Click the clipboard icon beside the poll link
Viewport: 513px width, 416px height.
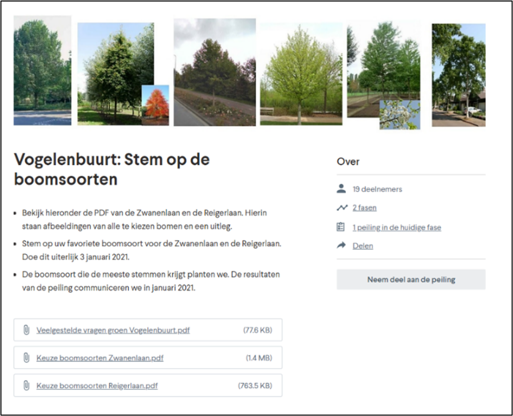pos(342,226)
